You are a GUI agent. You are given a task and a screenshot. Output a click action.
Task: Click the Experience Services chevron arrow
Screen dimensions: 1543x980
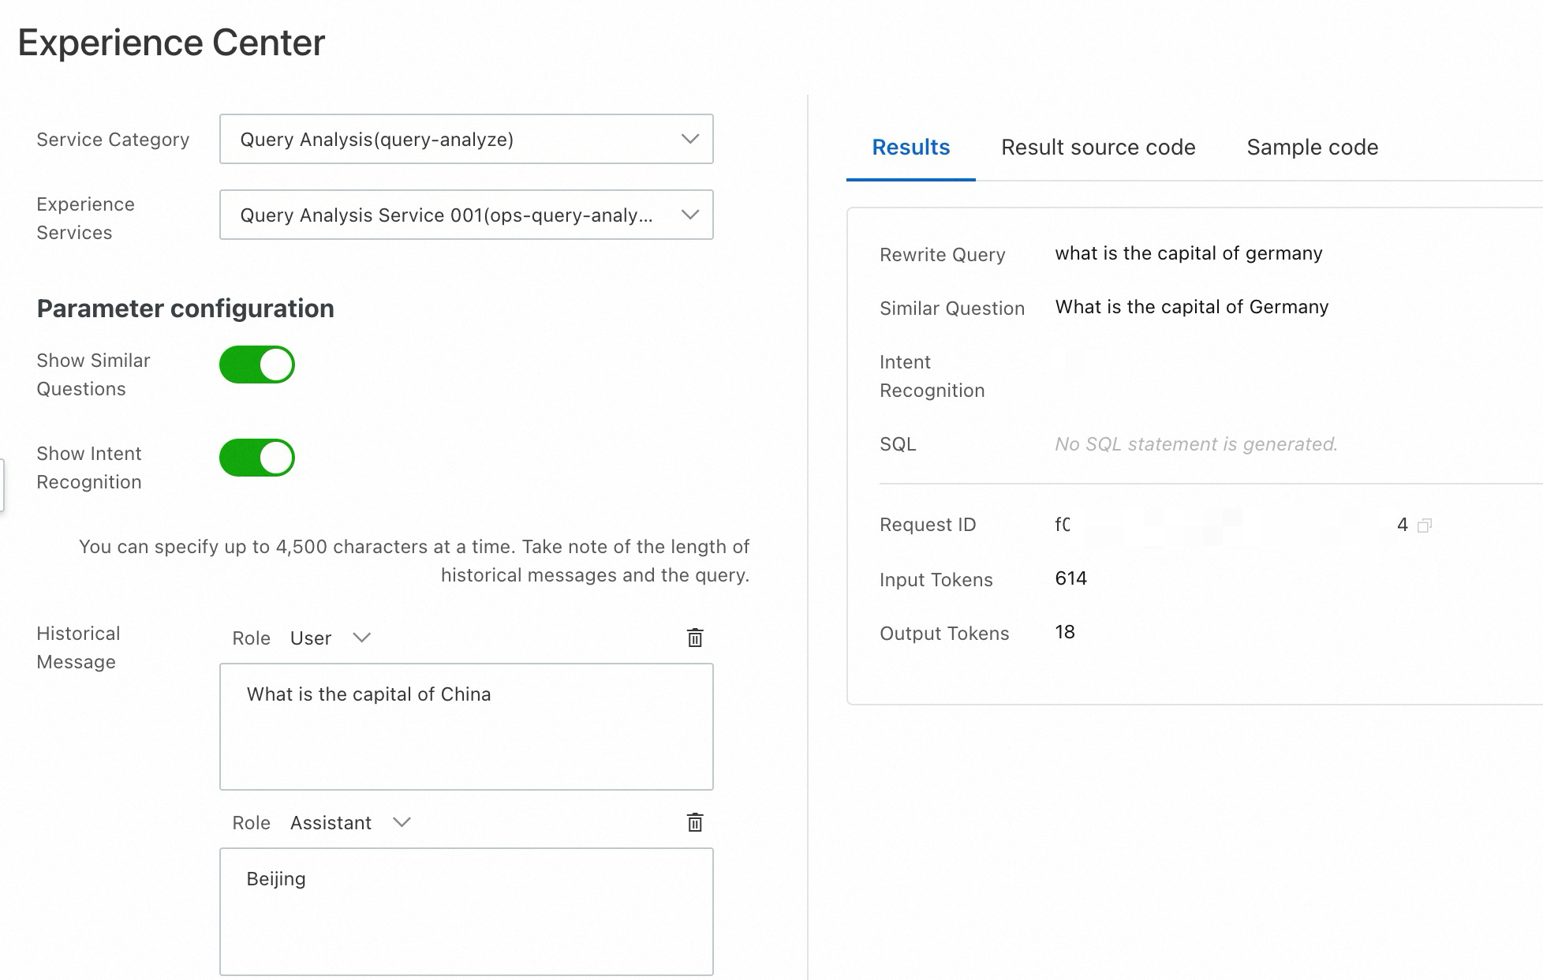pos(689,215)
